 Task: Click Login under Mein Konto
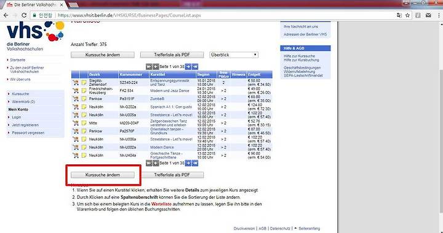17,117
